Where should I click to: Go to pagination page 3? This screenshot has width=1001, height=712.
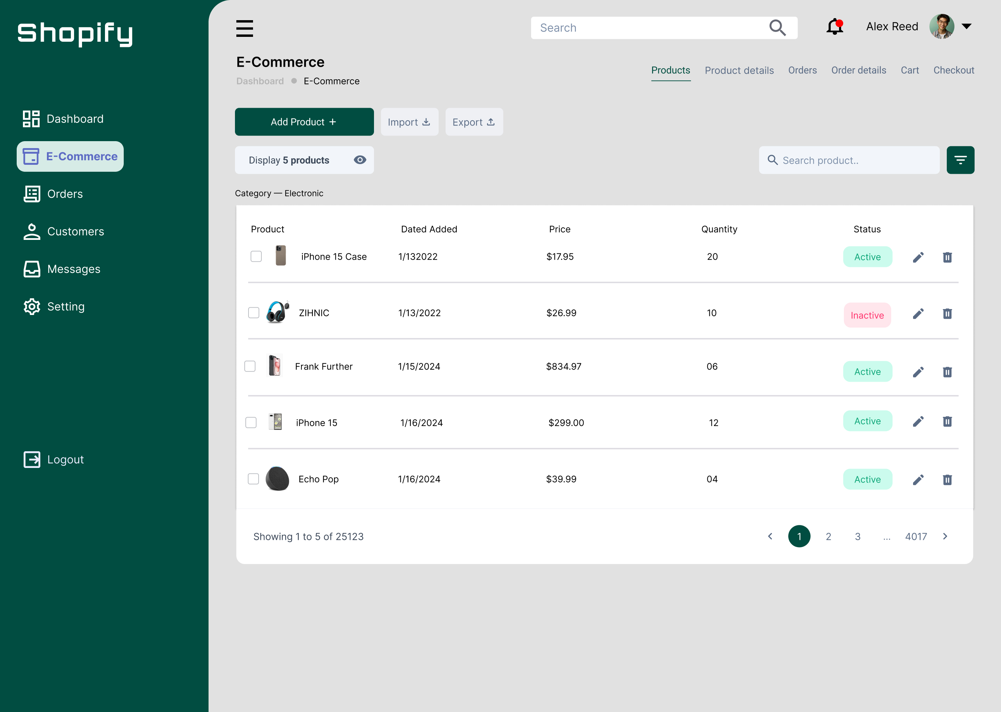pyautogui.click(x=858, y=537)
